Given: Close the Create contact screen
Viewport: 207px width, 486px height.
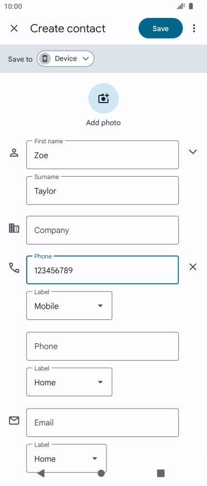Looking at the screenshot, I should pos(14,28).
